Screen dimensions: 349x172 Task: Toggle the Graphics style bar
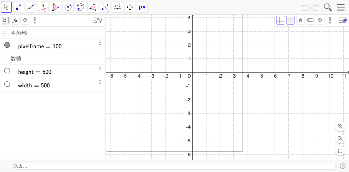click(343, 20)
